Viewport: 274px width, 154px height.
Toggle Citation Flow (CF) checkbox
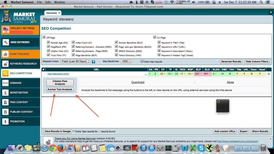[48, 51]
